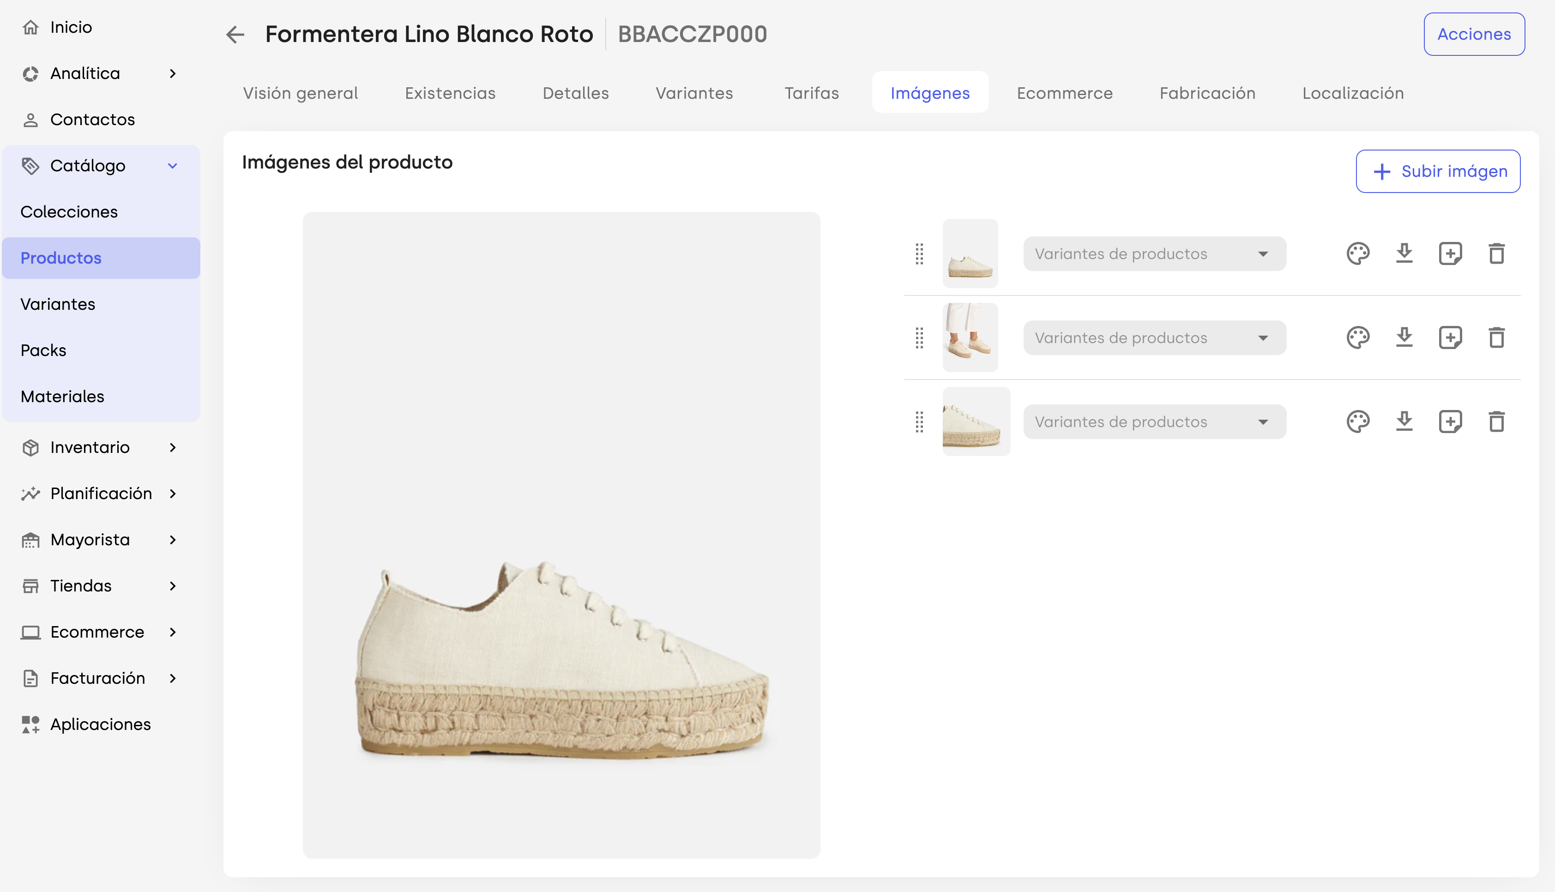Viewport: 1555px width, 892px height.
Task: Click the palette icon for the third image
Action: click(x=1358, y=422)
